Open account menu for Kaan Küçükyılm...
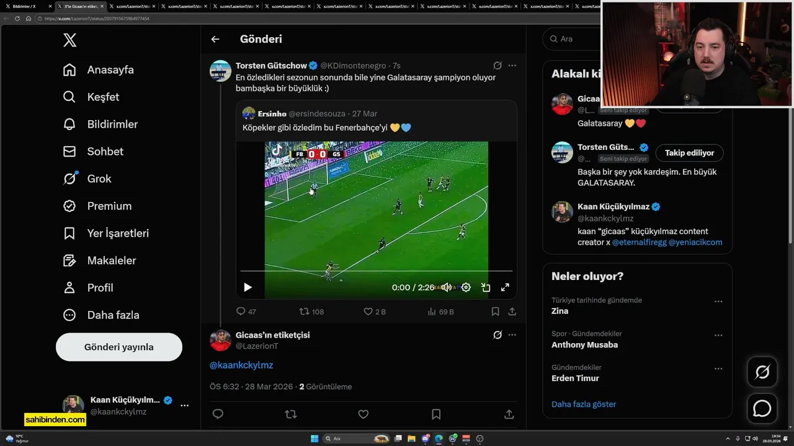This screenshot has height=446, width=794. click(184, 406)
